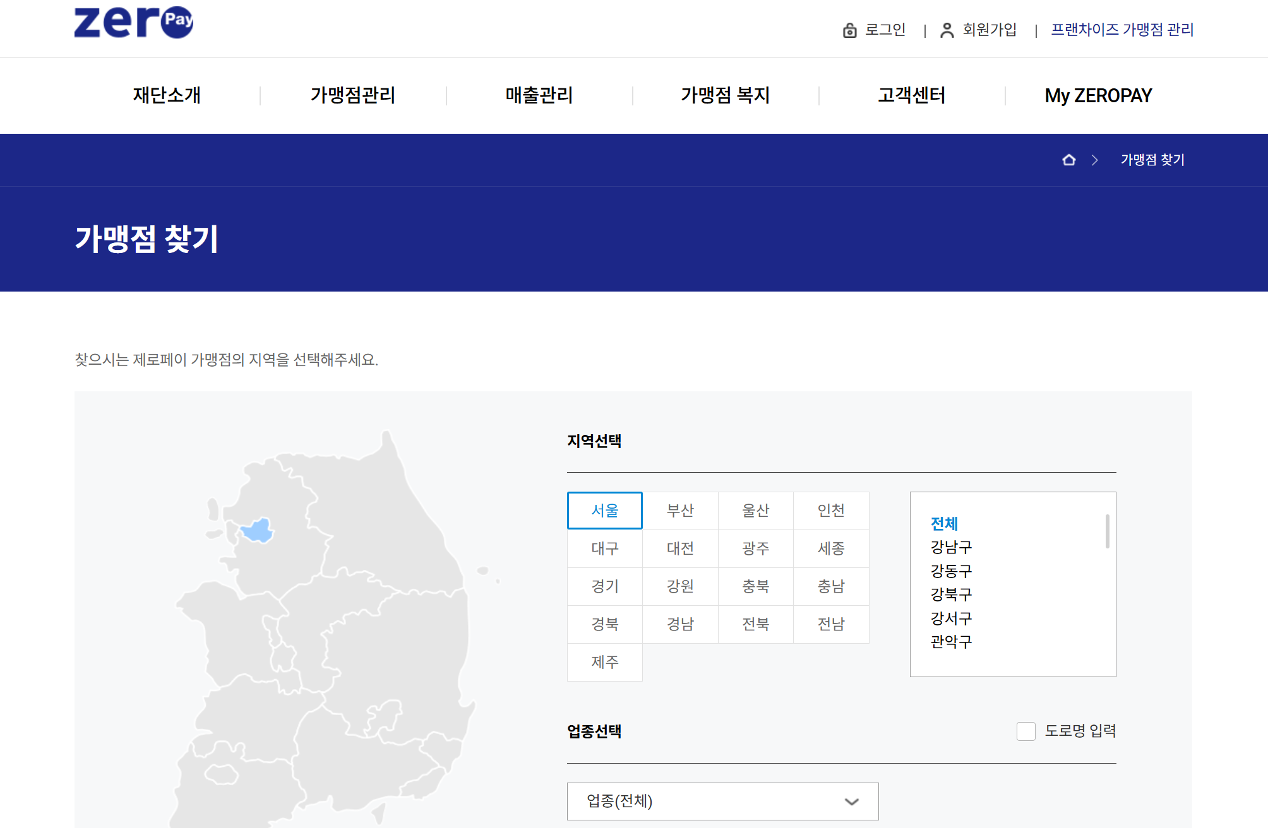Click the district list scrollbar
This screenshot has width=1268, height=828.
(x=1107, y=531)
